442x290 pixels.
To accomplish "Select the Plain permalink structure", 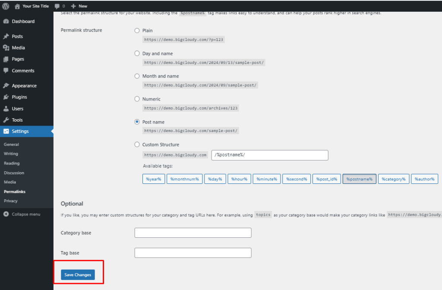I will click(x=137, y=30).
